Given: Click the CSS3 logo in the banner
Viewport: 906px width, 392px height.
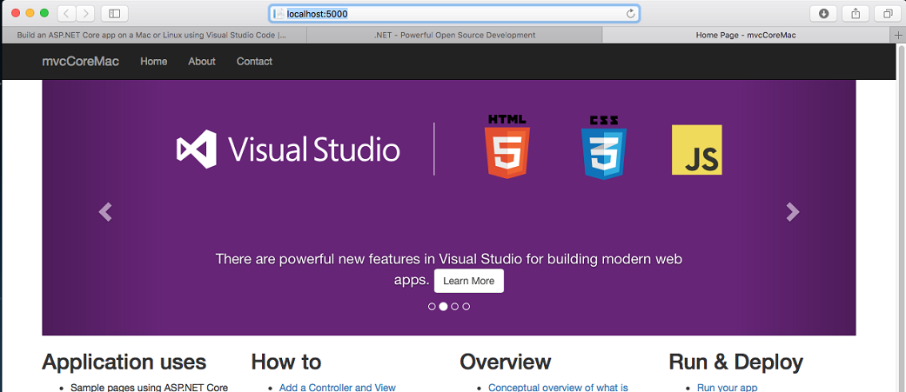Looking at the screenshot, I should point(604,147).
